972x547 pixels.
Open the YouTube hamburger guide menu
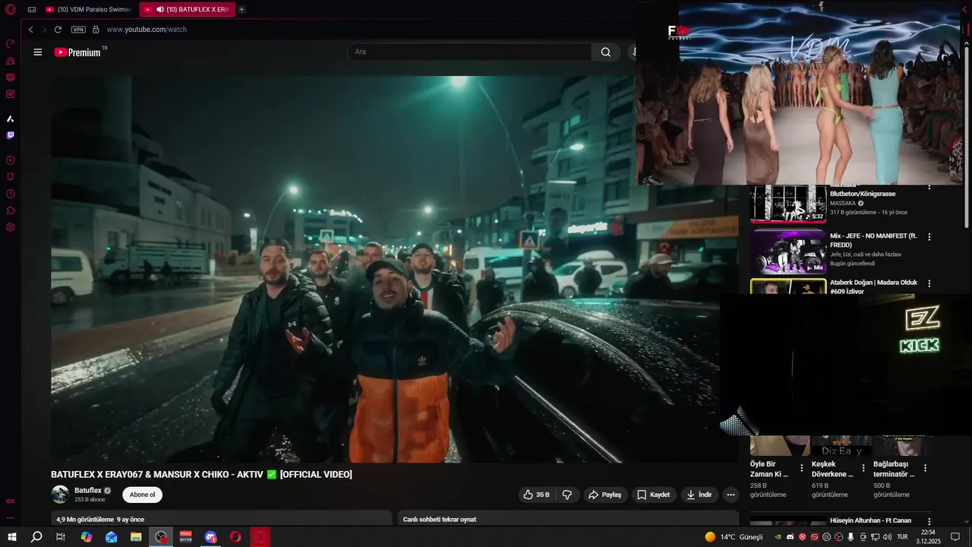pos(37,52)
